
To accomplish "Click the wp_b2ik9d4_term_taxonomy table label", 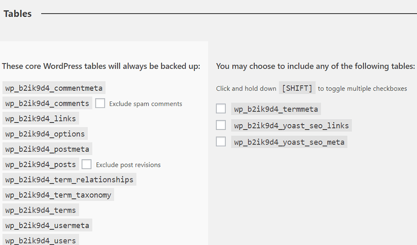I will tap(58, 195).
